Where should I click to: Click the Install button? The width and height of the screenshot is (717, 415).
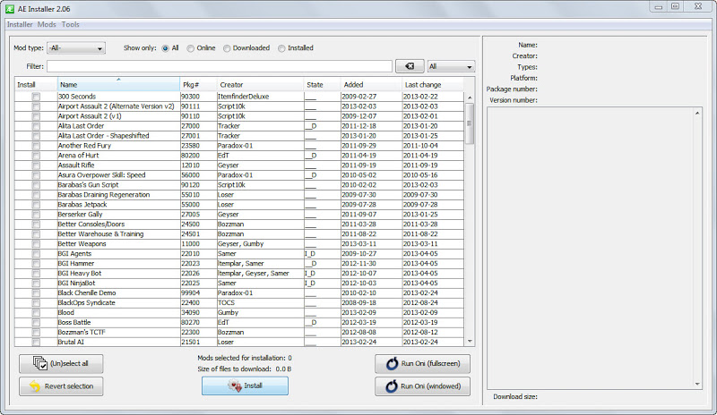(245, 385)
